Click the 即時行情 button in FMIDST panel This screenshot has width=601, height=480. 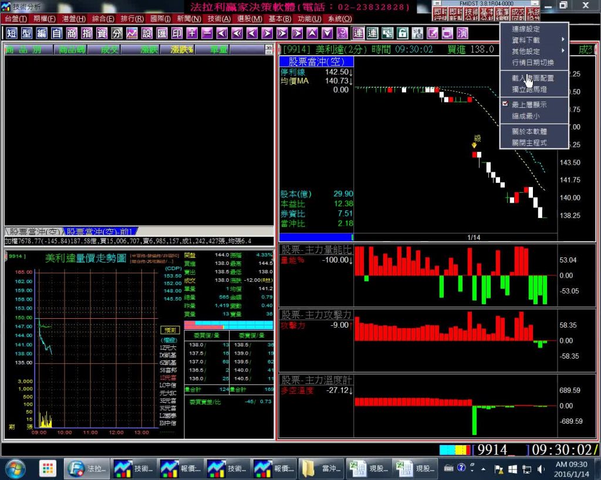pos(440,15)
